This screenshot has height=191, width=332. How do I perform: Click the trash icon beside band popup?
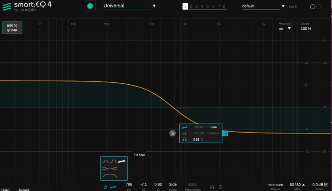(225, 133)
